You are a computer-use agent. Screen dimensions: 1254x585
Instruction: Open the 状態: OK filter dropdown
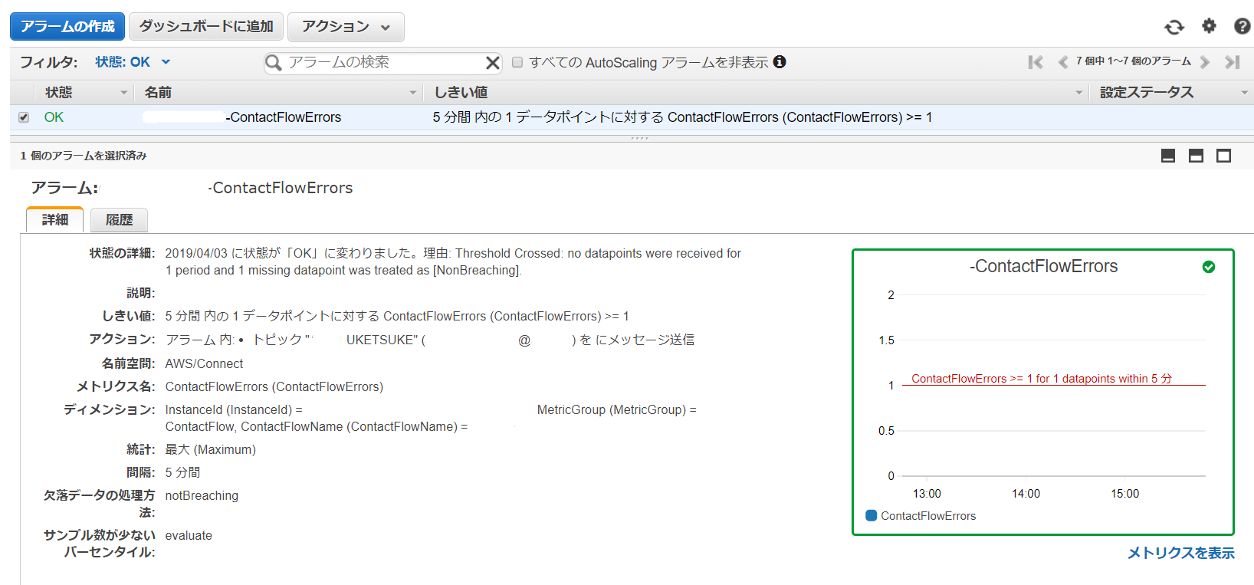click(133, 62)
